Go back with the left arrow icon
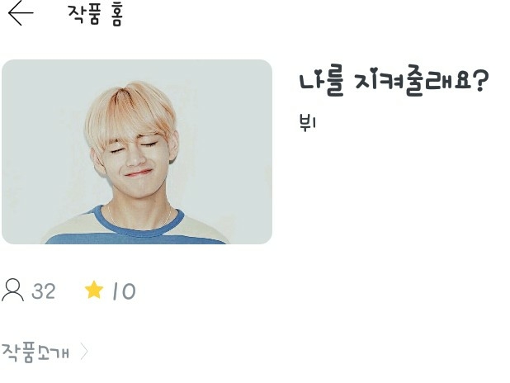The image size is (510, 383). 21,13
